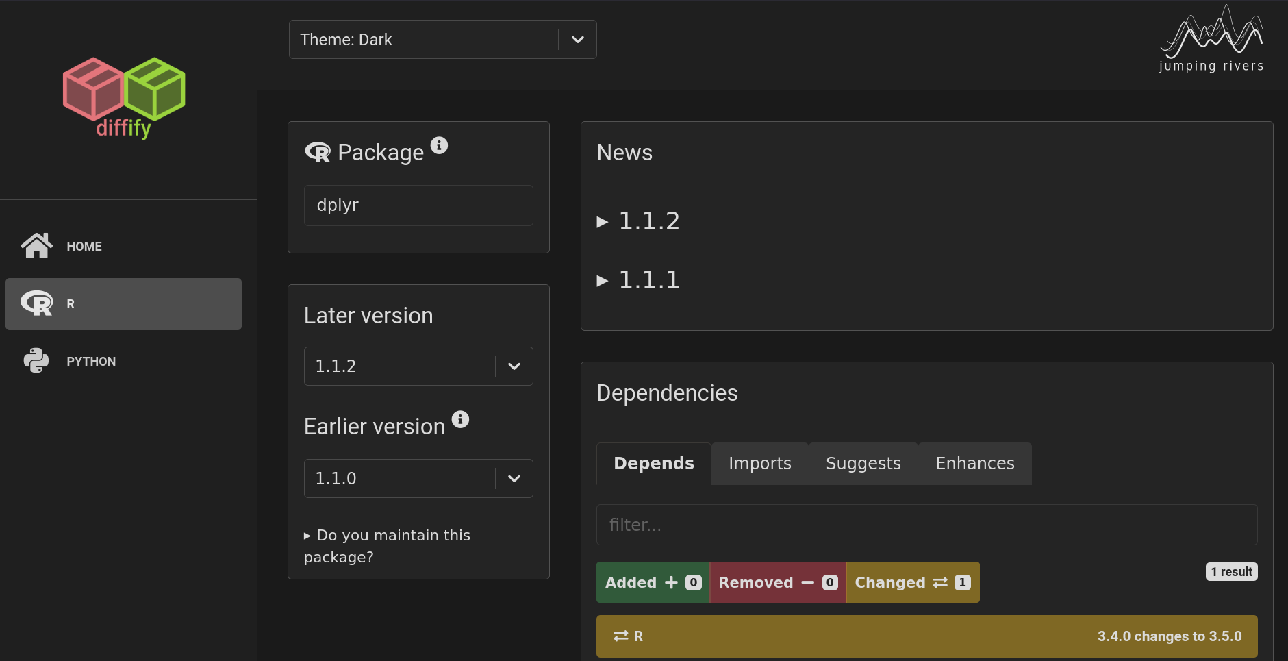Click the News heading
This screenshot has height=661, width=1288.
[624, 152]
